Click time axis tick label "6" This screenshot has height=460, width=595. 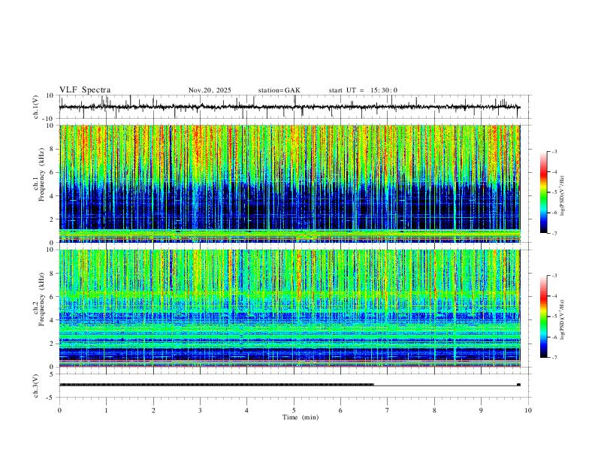click(x=341, y=410)
